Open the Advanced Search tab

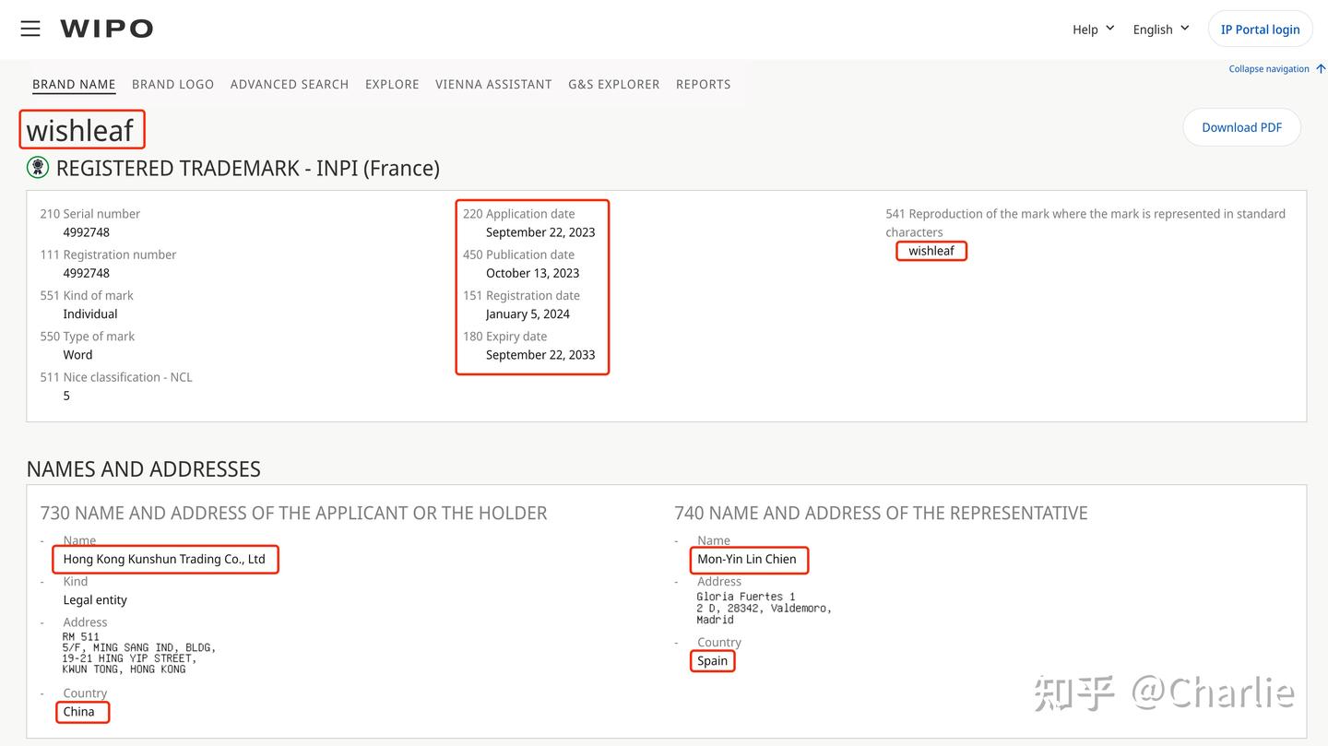coord(290,84)
